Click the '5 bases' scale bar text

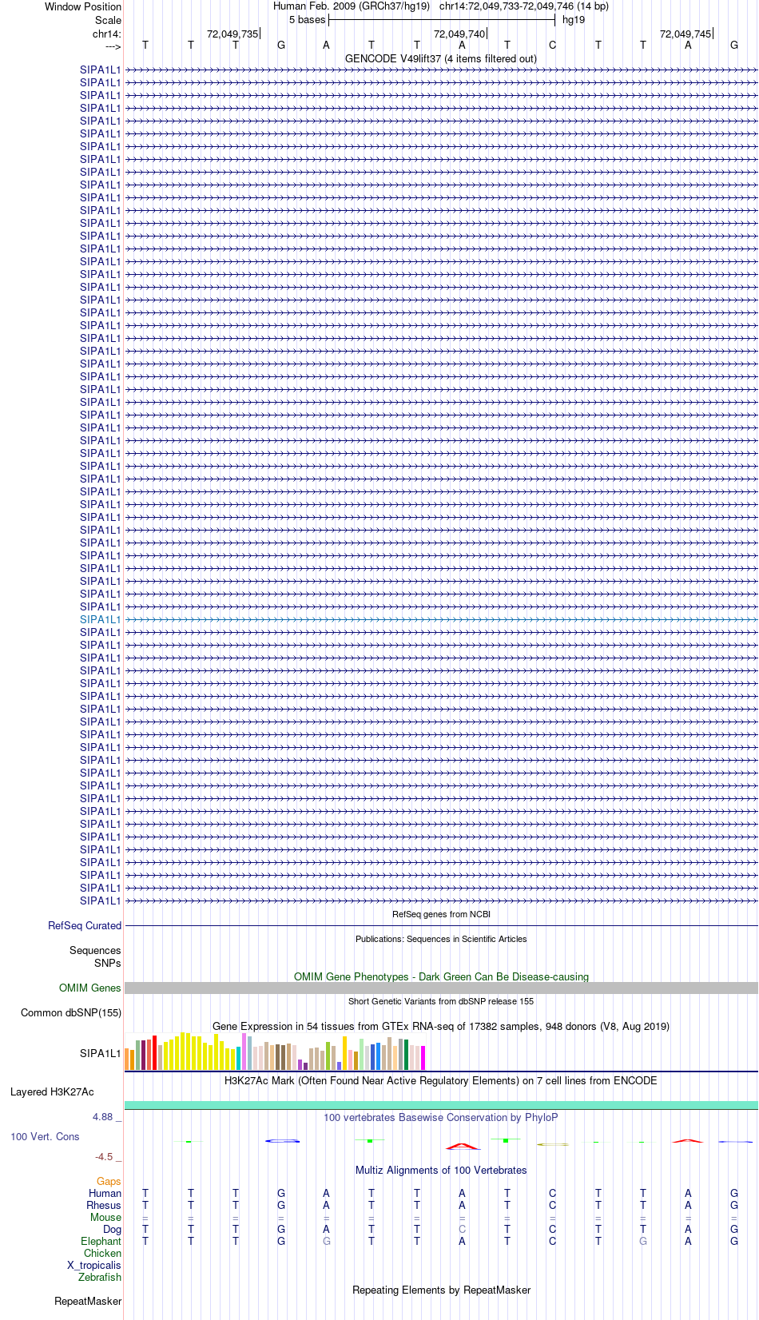pyautogui.click(x=307, y=20)
